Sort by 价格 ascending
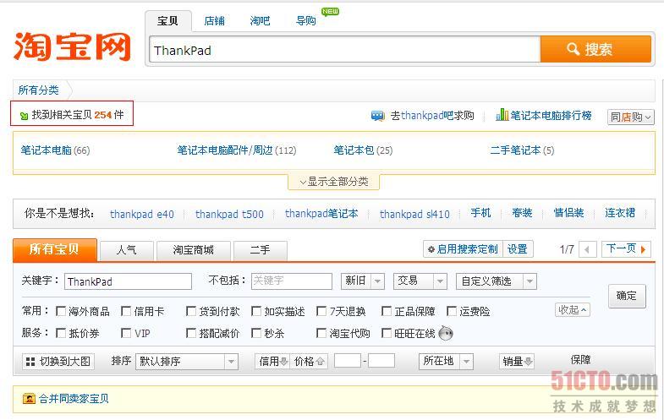 click(309, 362)
